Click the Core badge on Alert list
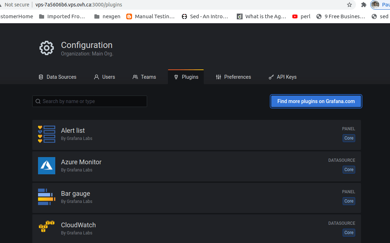The width and height of the screenshot is (390, 243). pyautogui.click(x=349, y=138)
